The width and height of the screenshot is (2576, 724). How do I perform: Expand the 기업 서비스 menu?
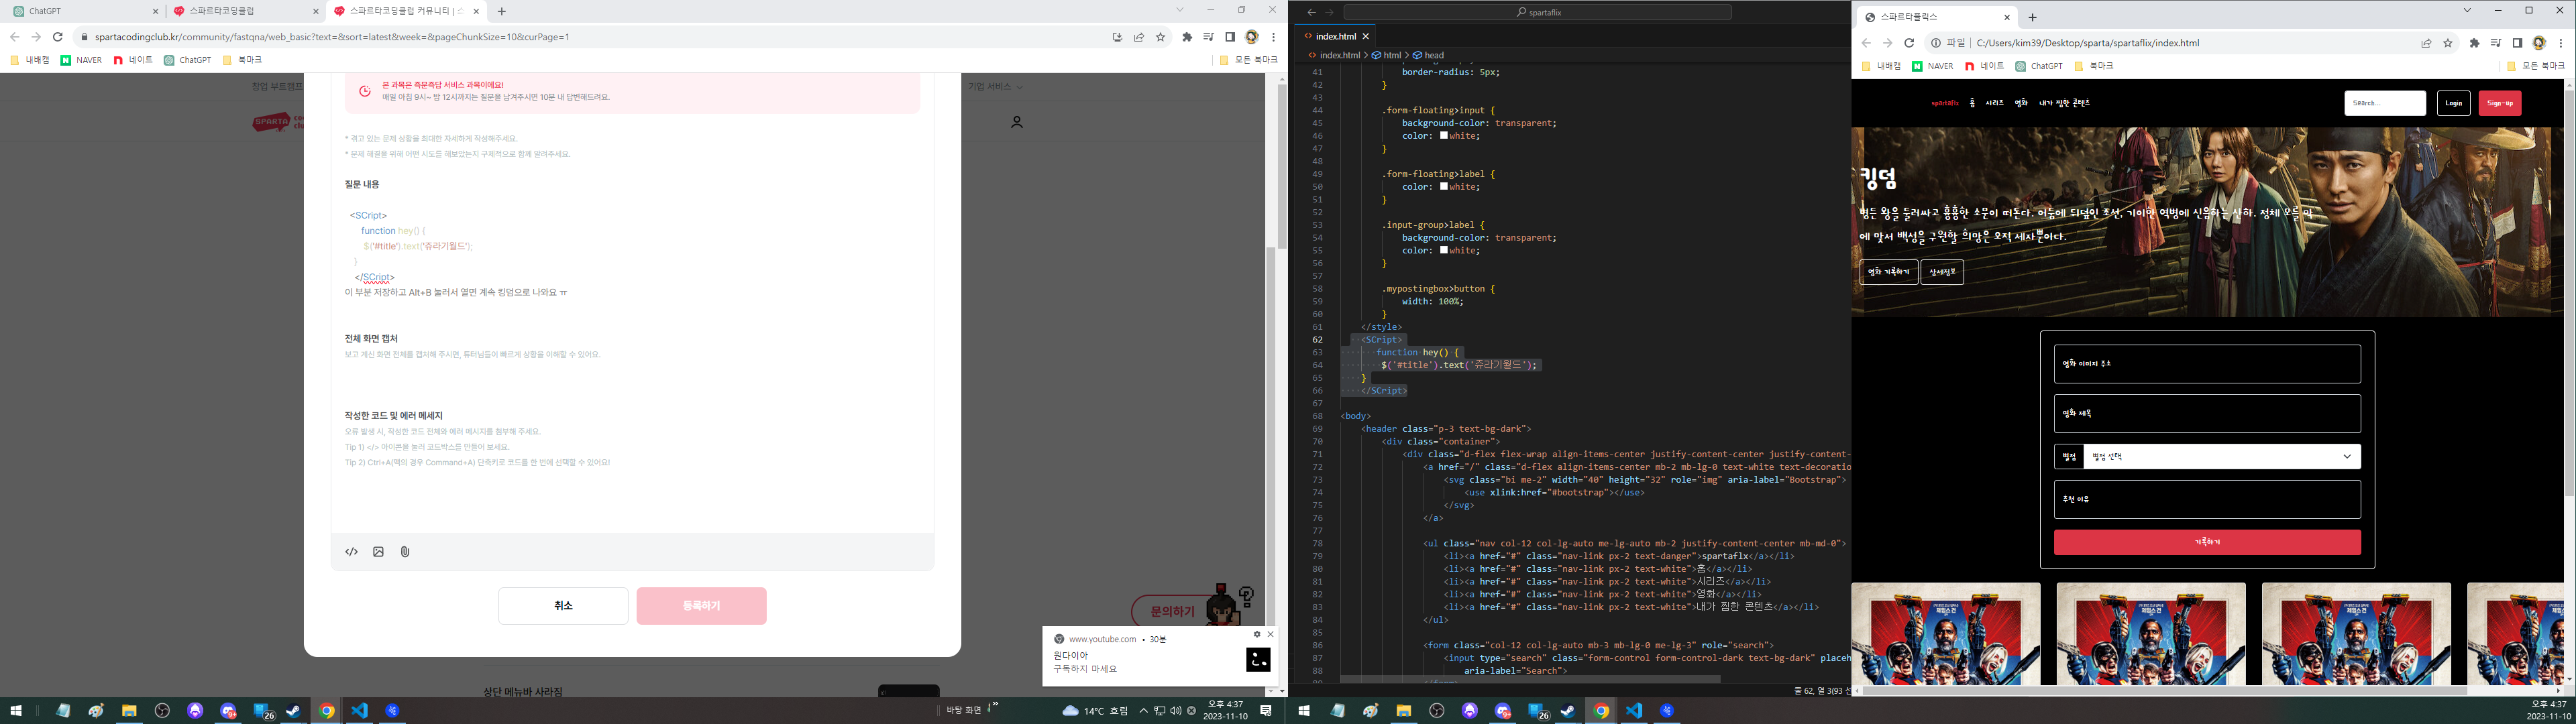[995, 87]
